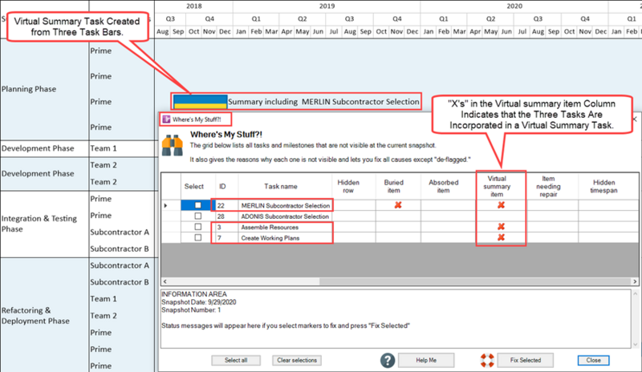
Task: Select the MERLIN Subcontractor Selection task name
Action: click(286, 205)
